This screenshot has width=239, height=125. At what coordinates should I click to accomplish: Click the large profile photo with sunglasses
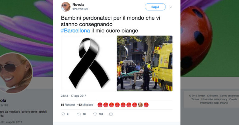point(15,73)
